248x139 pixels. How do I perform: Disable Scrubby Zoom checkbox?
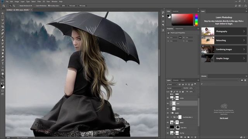(x=49, y=6)
